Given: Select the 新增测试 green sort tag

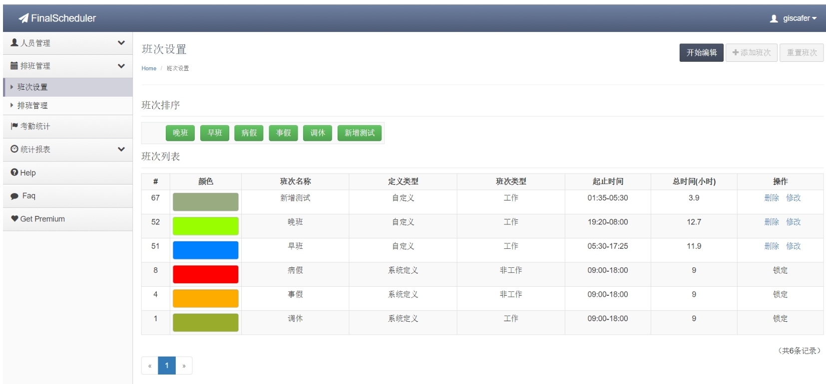Looking at the screenshot, I should click(360, 133).
